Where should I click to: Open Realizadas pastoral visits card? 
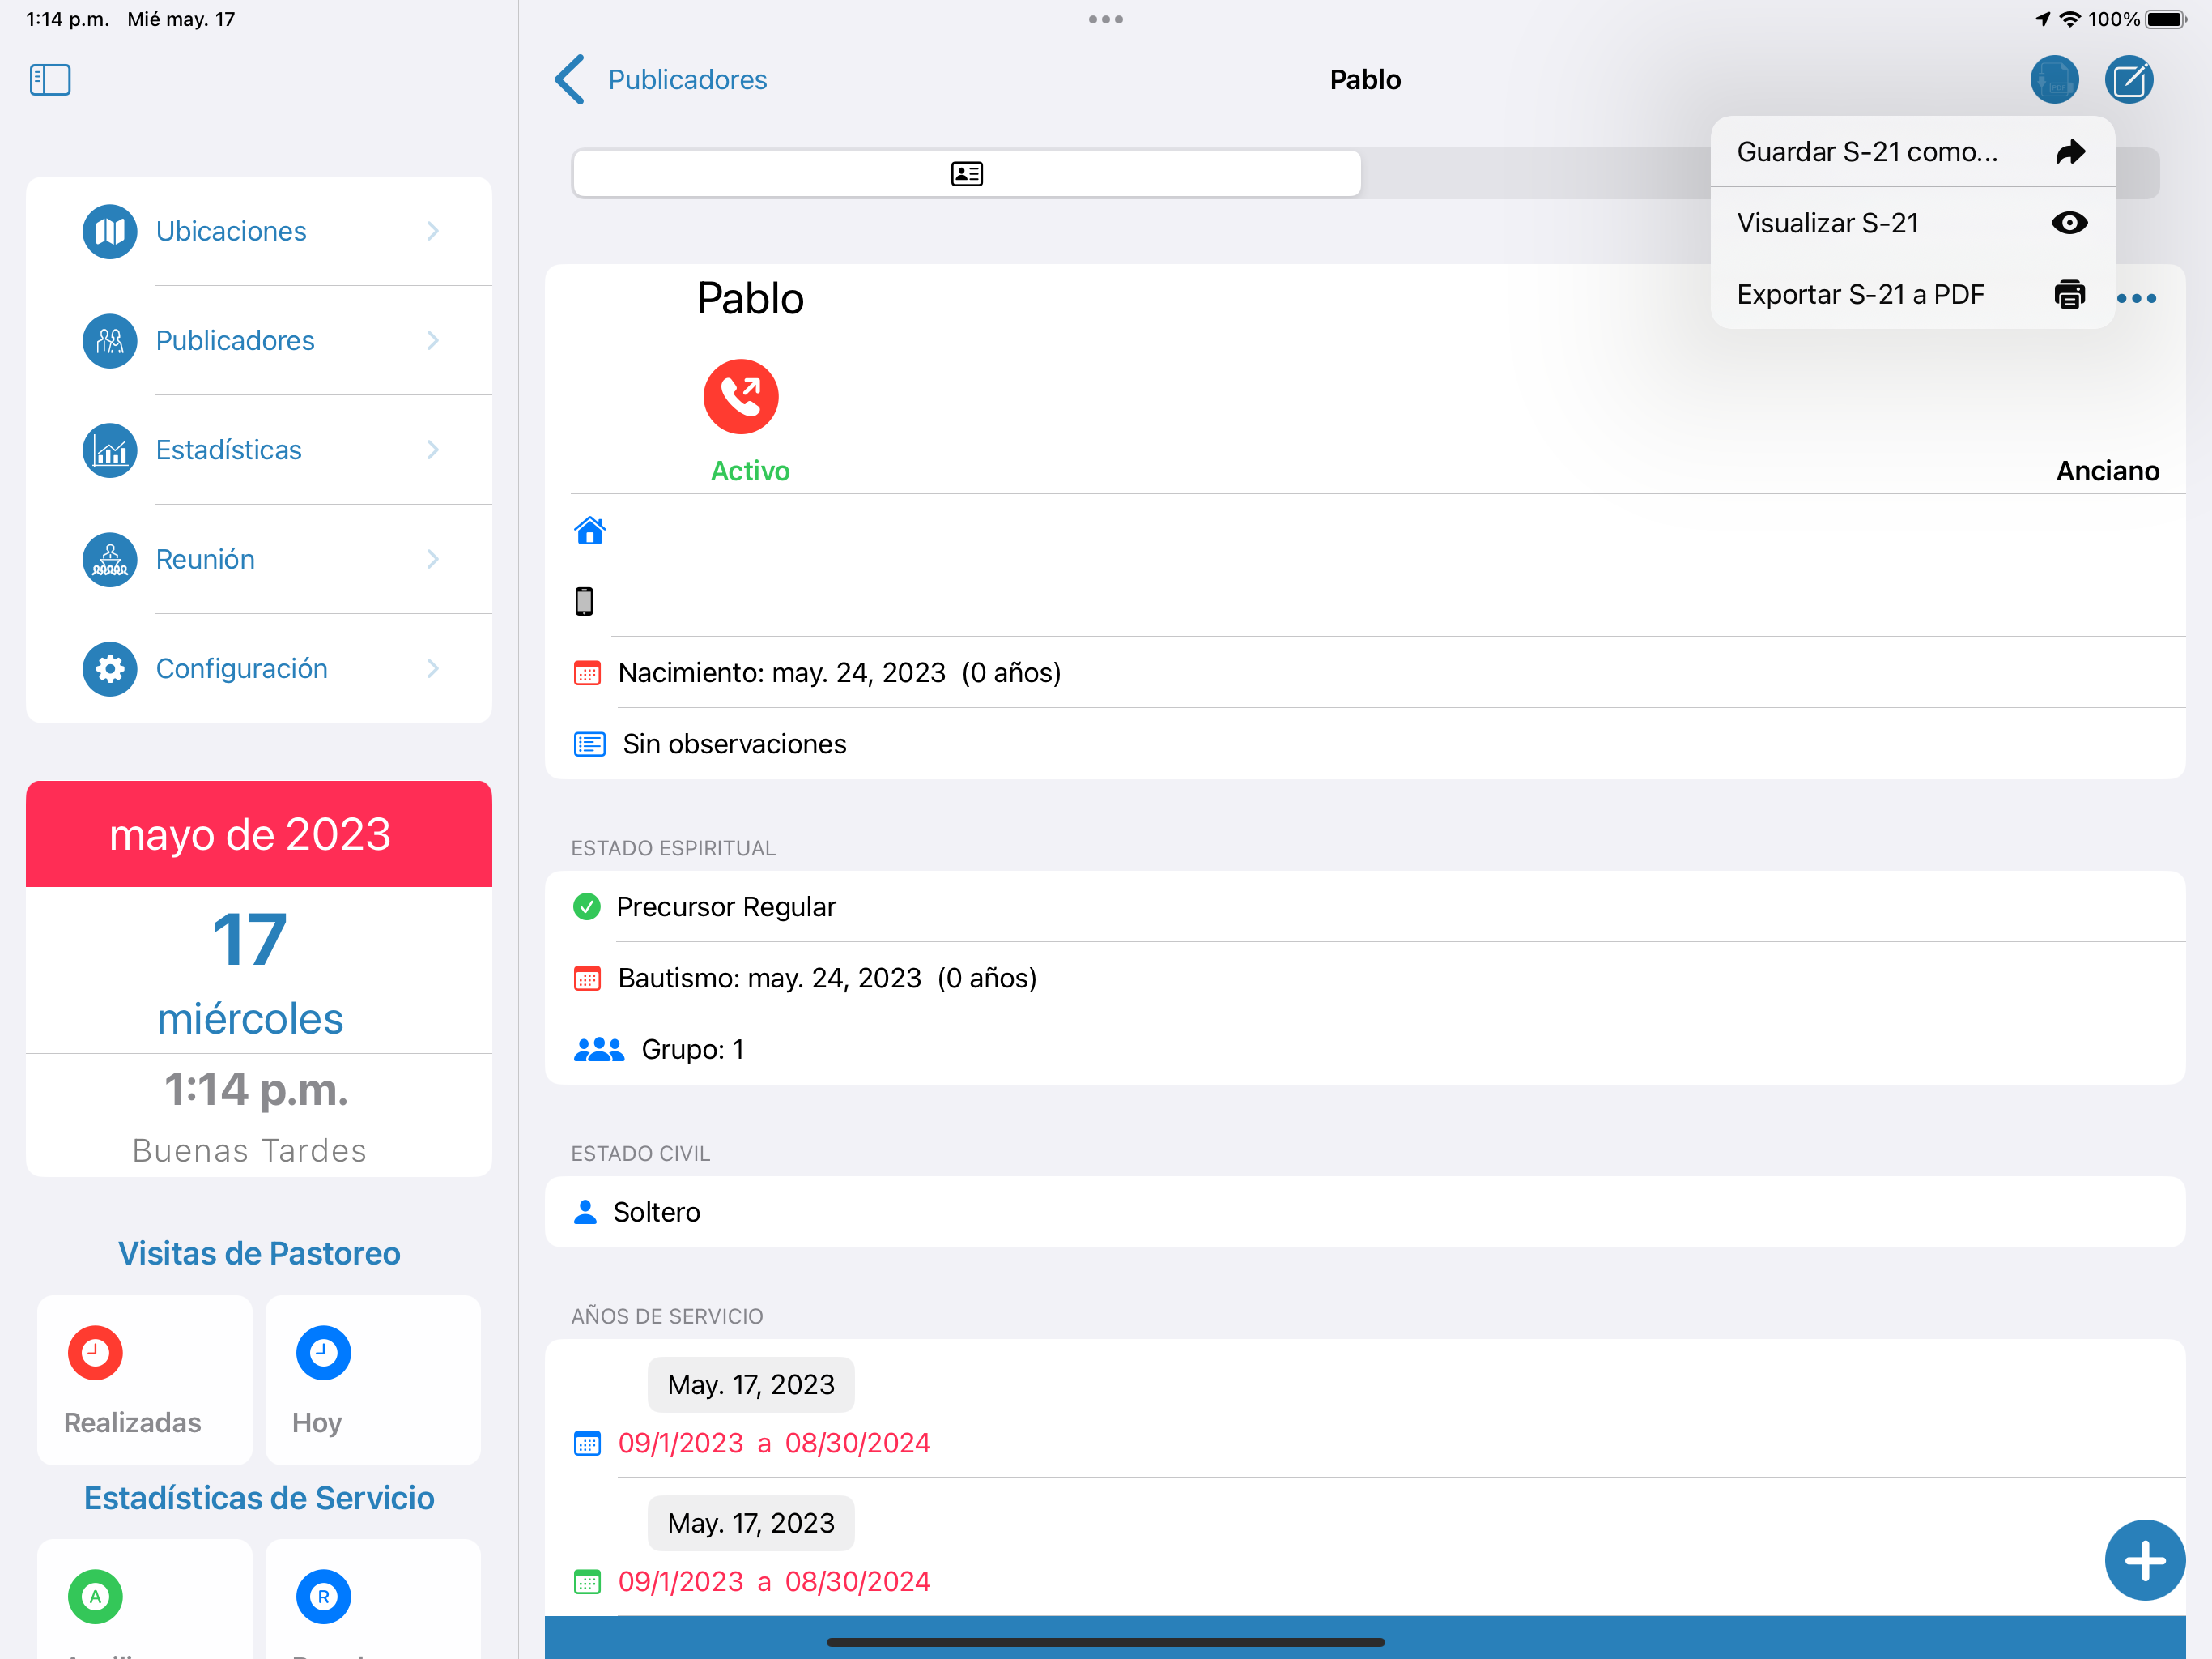[144, 1380]
